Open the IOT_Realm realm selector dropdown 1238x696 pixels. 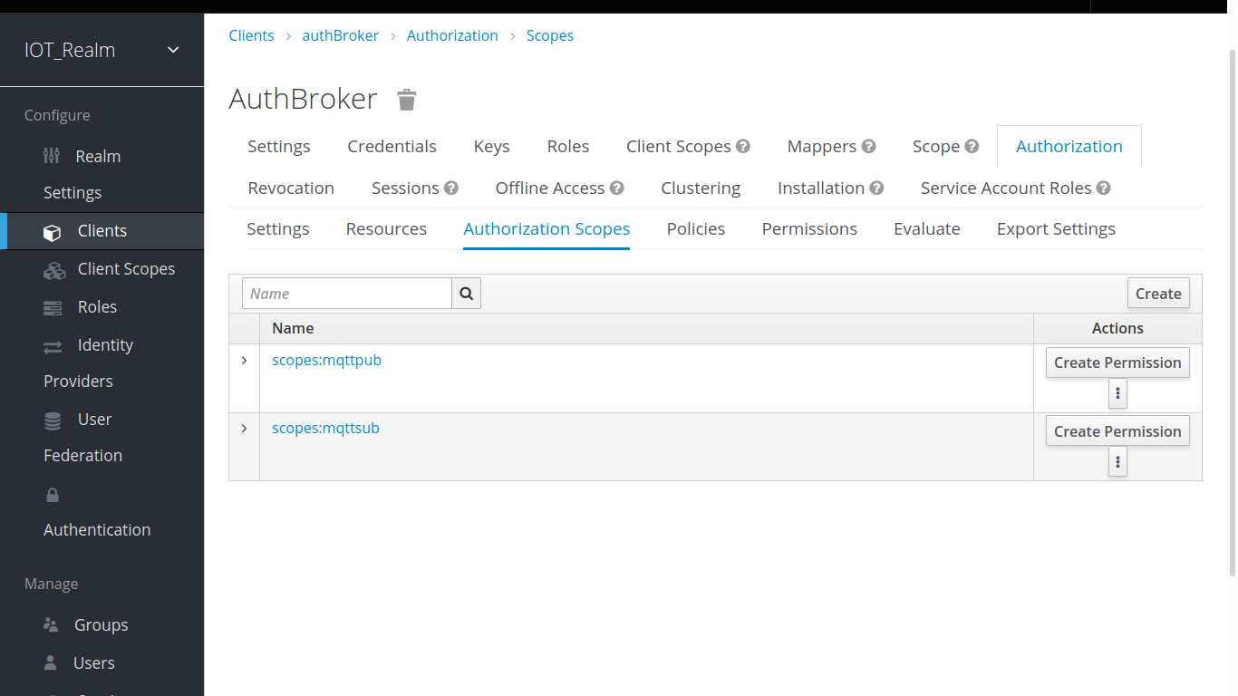(x=102, y=50)
